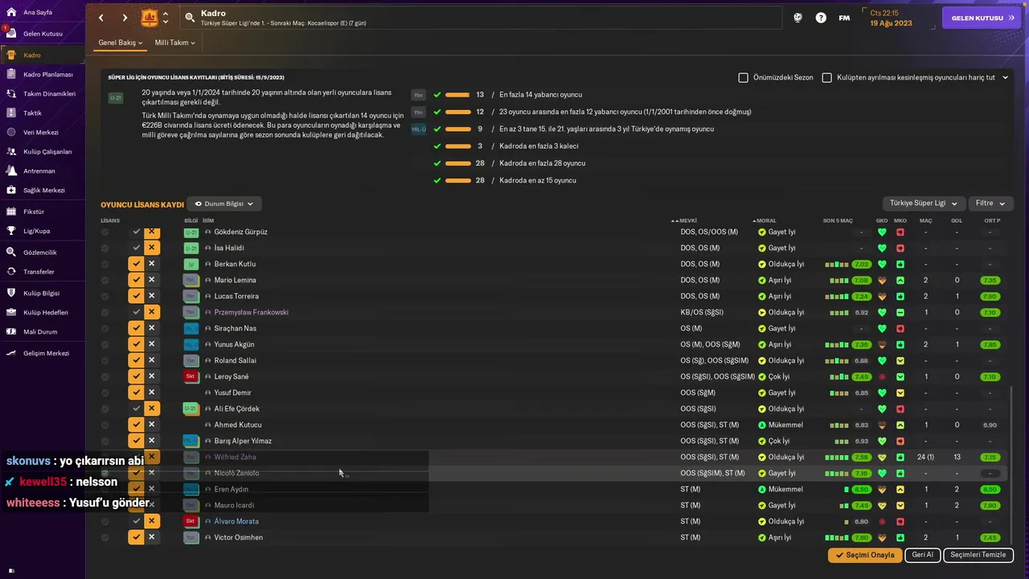Click the X unregister button for Lucas Torreira
This screenshot has height=579, width=1029.
tap(151, 296)
